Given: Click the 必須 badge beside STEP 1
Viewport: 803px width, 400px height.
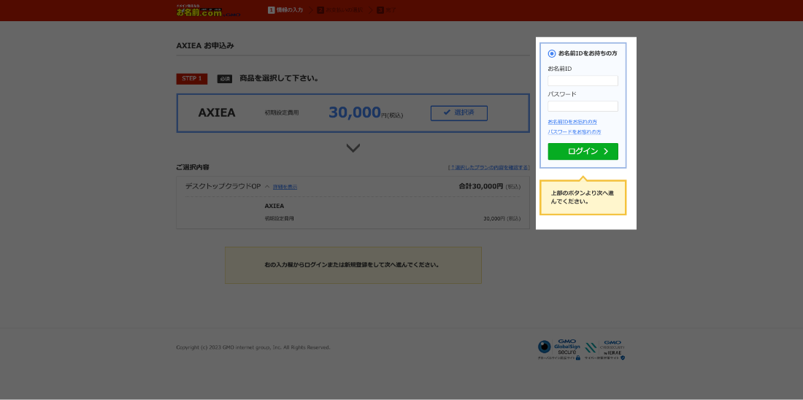Looking at the screenshot, I should click(225, 79).
